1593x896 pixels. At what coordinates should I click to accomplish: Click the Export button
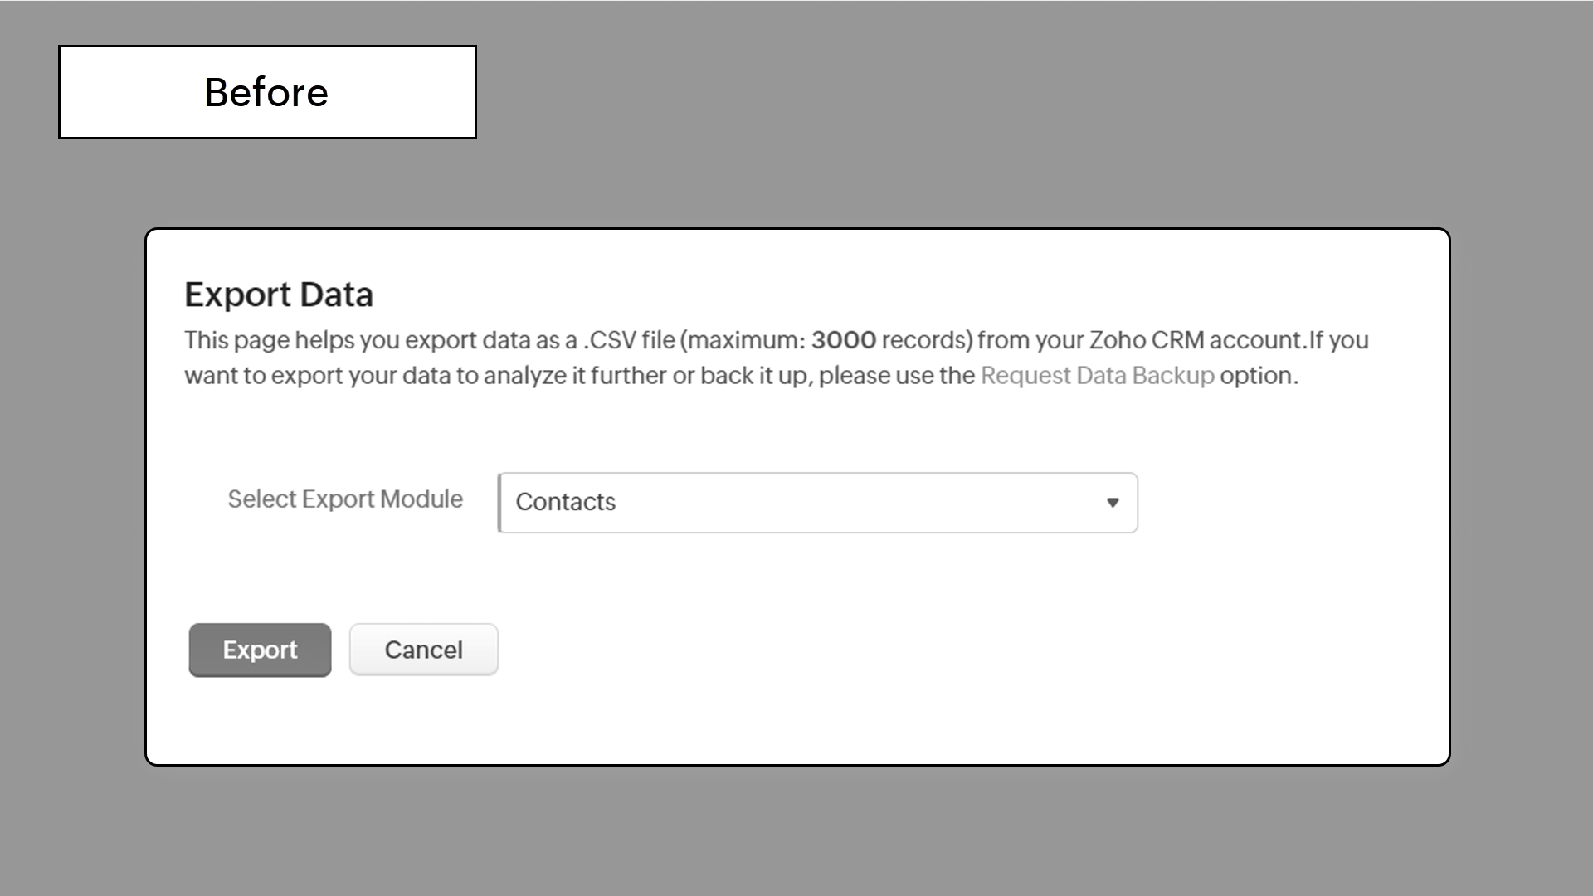(x=260, y=650)
